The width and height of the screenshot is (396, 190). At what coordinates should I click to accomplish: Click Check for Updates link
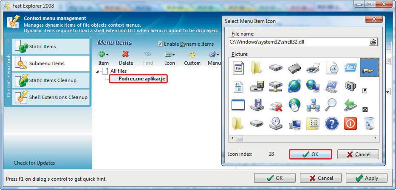(x=34, y=163)
